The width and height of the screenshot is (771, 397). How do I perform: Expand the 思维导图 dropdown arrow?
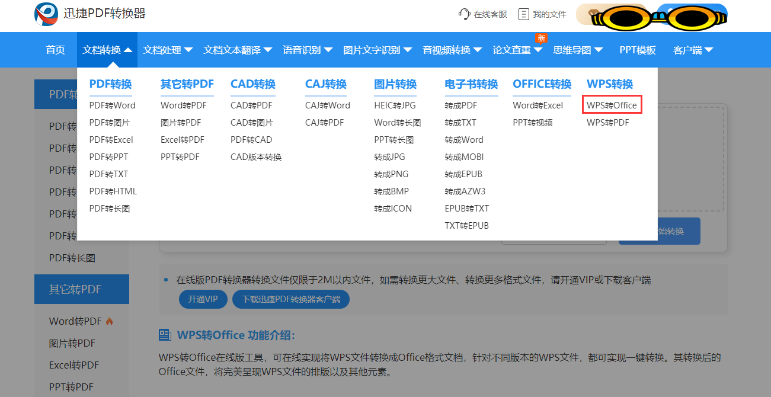599,50
